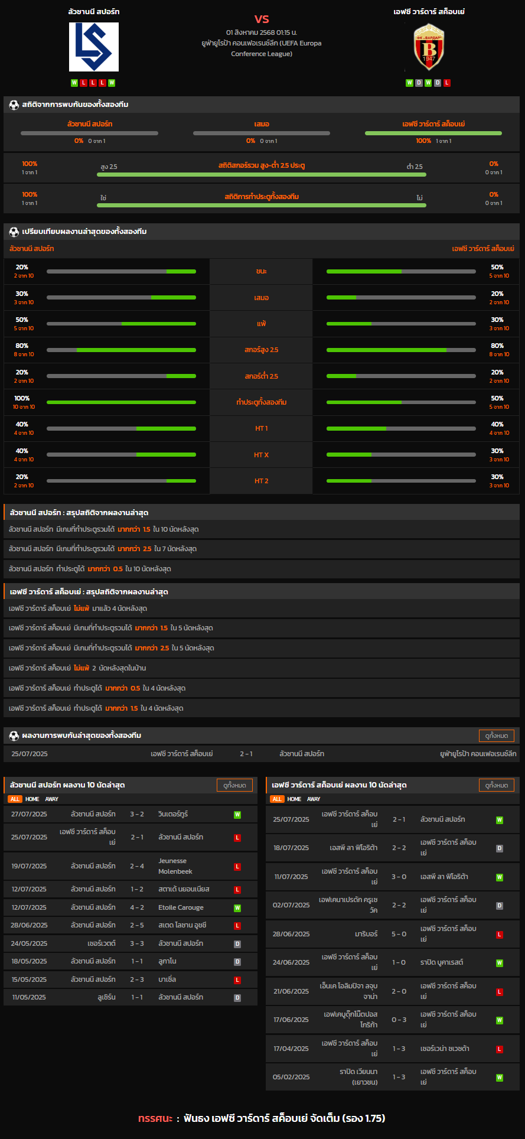The image size is (525, 1139).
Task: Click the 3 - 3 score in the เซอร์เวตต์ row
Action: click(x=137, y=944)
